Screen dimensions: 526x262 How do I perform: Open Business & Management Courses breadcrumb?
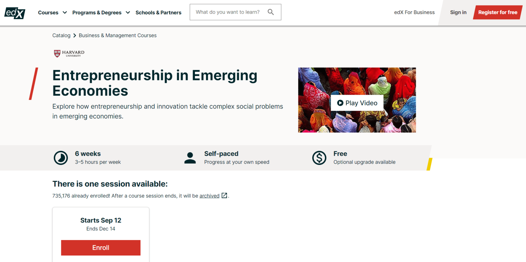pos(117,35)
